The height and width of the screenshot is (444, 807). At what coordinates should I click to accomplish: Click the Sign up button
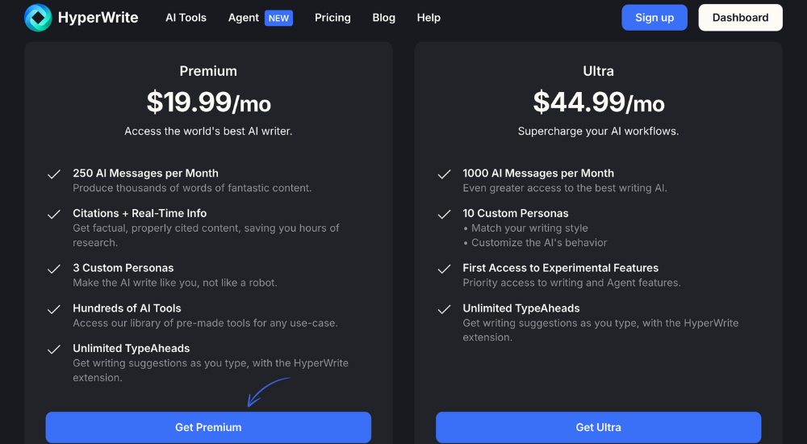coord(654,18)
